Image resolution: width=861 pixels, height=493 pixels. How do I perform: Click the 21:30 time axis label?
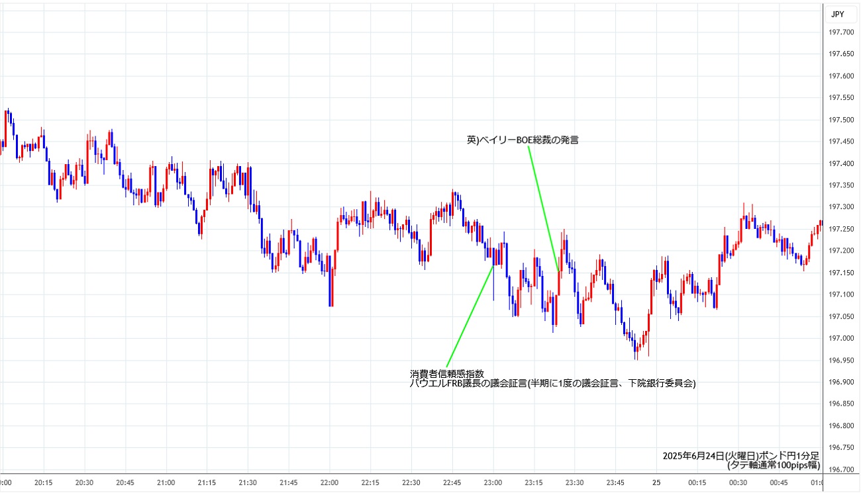tap(248, 482)
